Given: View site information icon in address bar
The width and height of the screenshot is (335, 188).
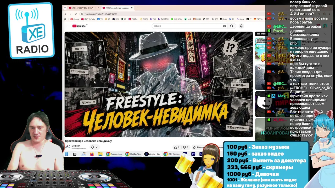Looking at the screenshot, I should pos(81,14).
